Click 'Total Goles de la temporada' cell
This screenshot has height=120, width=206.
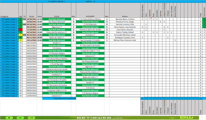pos(59,98)
